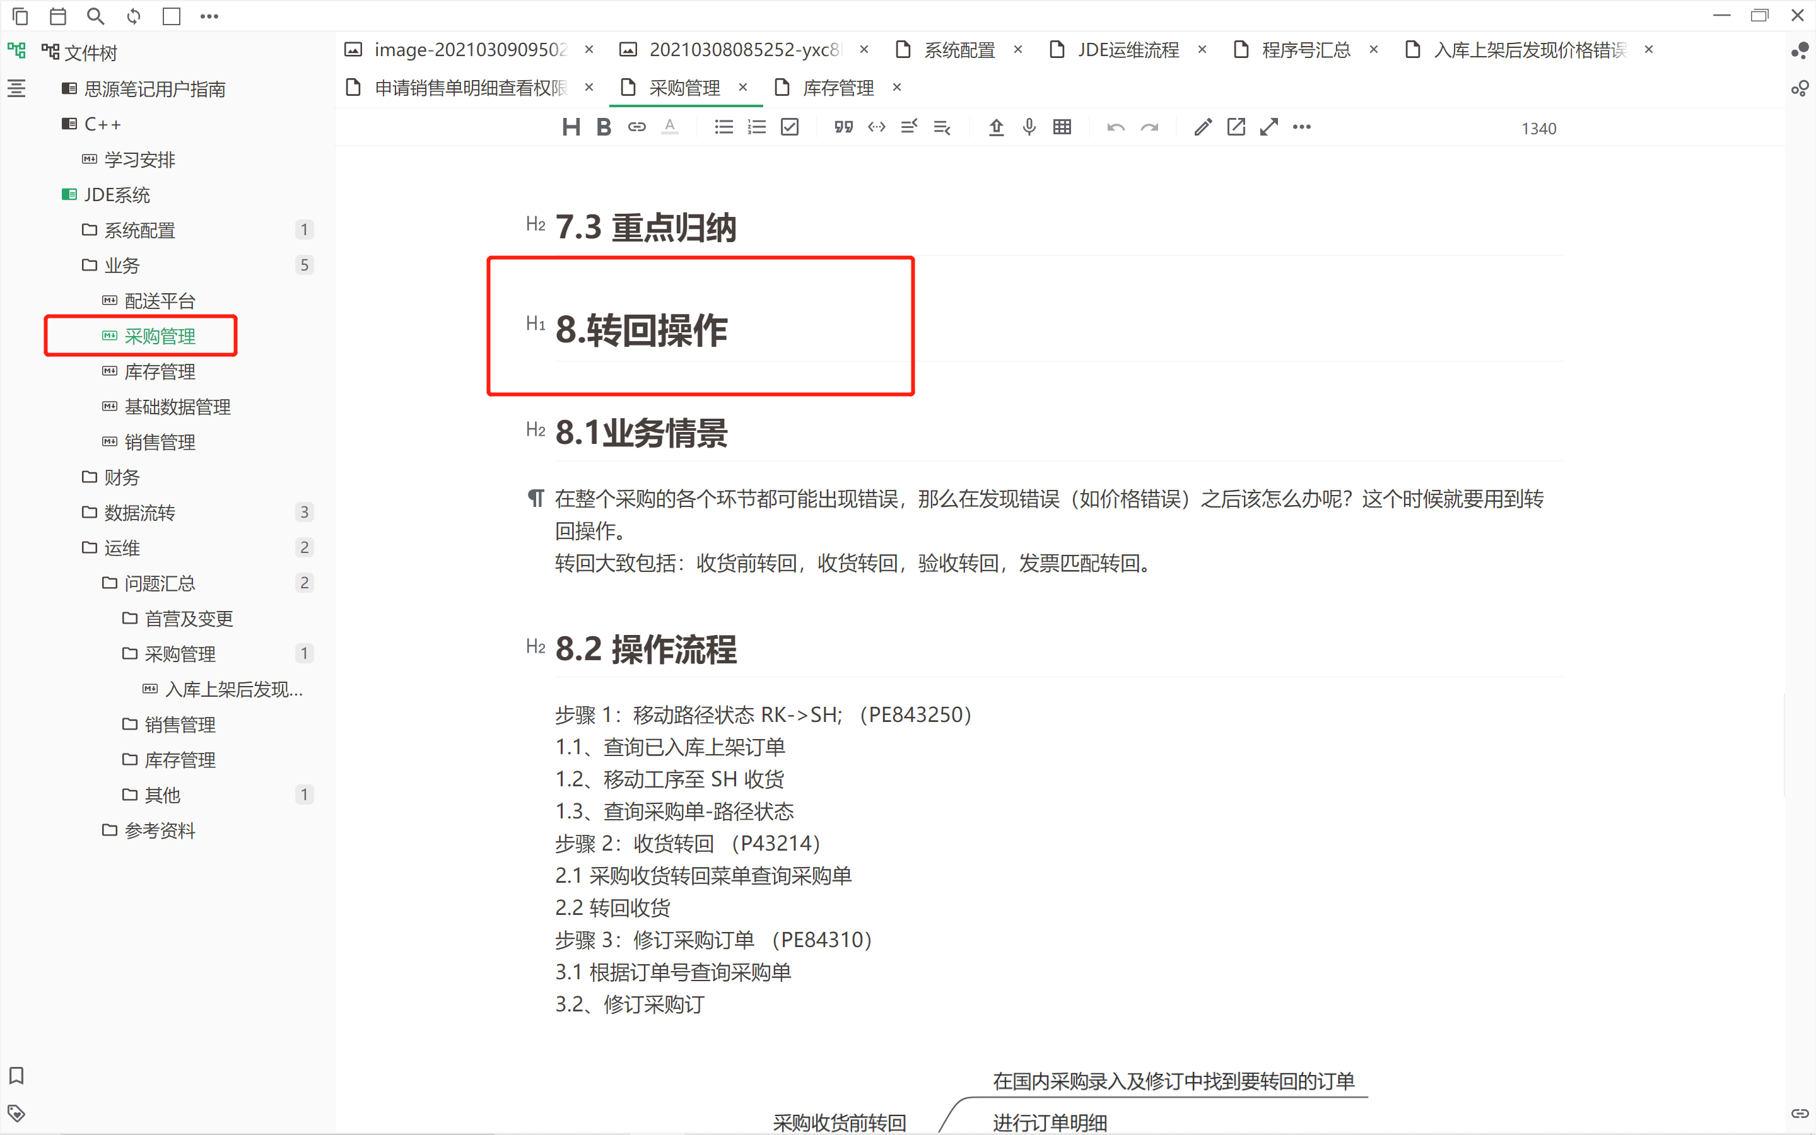Open 入库上架后发现 document in tree
Screen dimensions: 1816x1135
pos(233,689)
